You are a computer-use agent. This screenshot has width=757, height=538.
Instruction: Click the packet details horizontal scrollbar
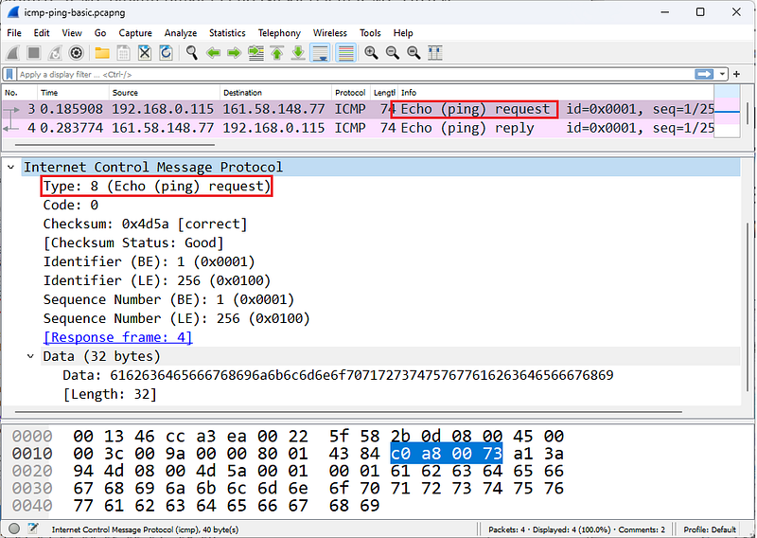[348, 412]
